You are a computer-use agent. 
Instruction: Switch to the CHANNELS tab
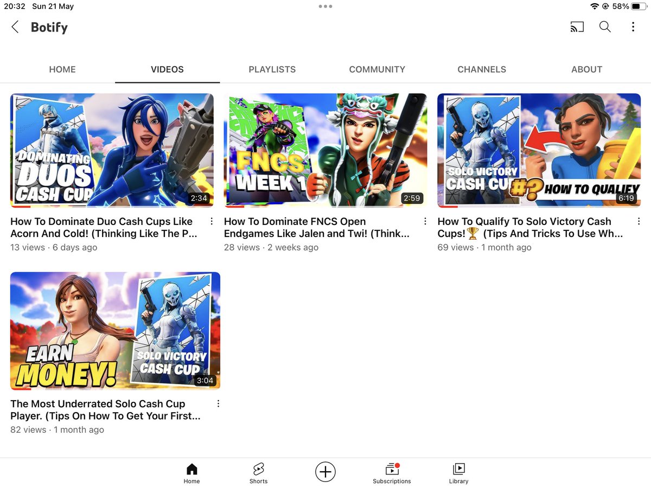[482, 69]
